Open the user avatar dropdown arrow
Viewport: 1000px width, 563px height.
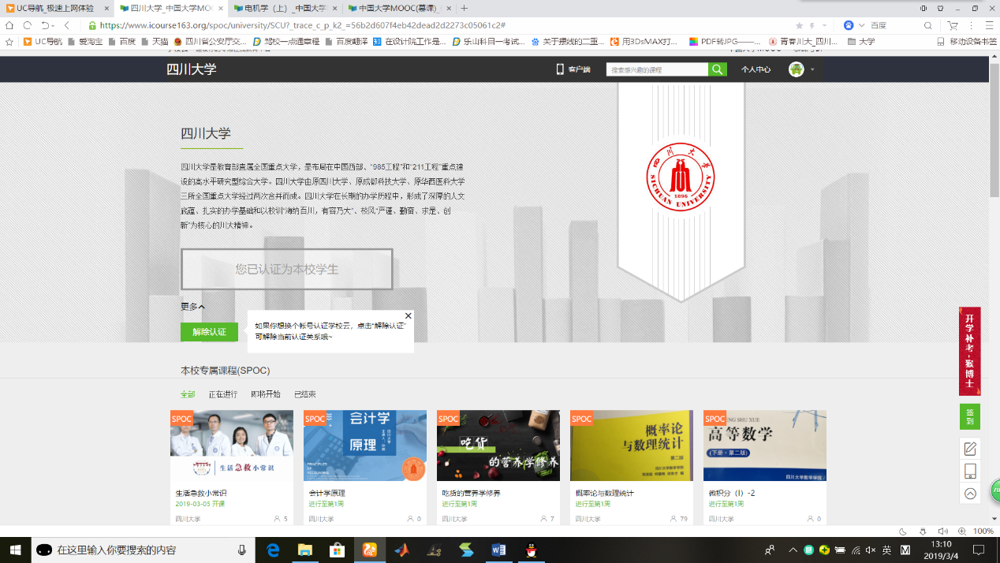tap(812, 69)
